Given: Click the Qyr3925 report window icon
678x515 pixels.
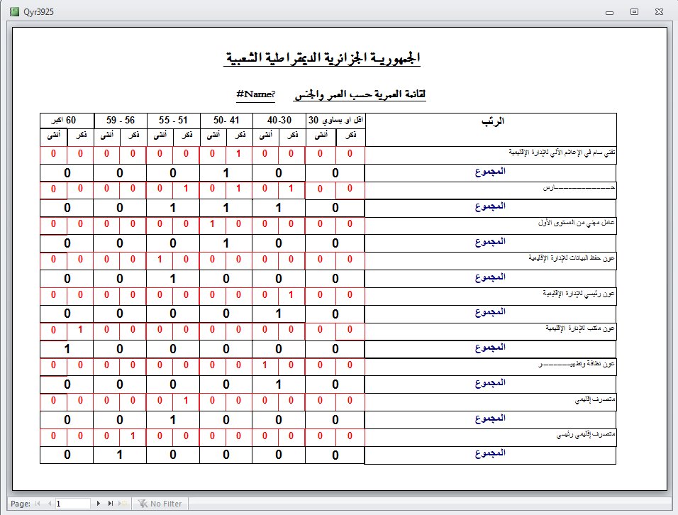Looking at the screenshot, I should (x=14, y=11).
